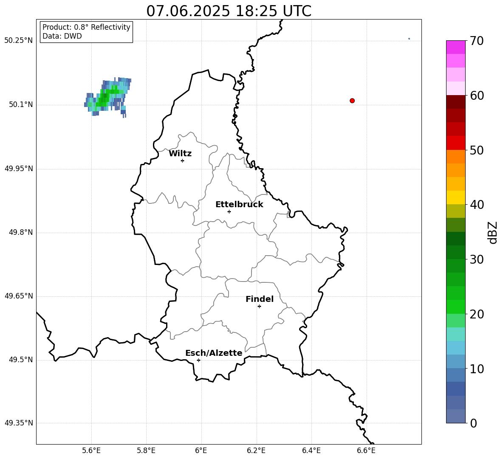Click the latitude label '50.1°N'
The width and height of the screenshot is (503, 459).
click(21, 105)
